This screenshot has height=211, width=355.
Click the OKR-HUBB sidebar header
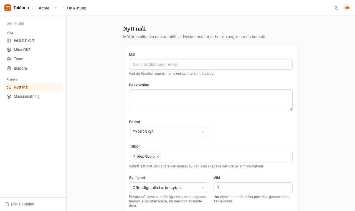coord(16,24)
